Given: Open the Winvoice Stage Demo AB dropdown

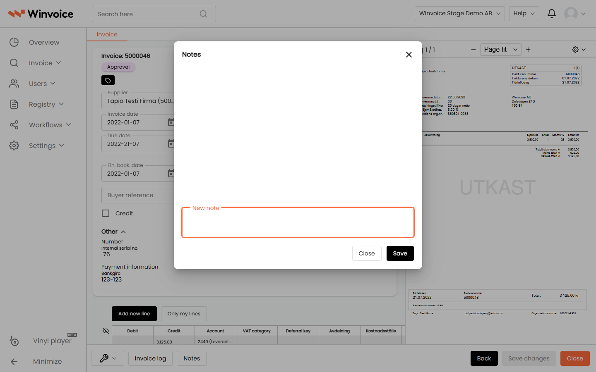Looking at the screenshot, I should pos(460,14).
